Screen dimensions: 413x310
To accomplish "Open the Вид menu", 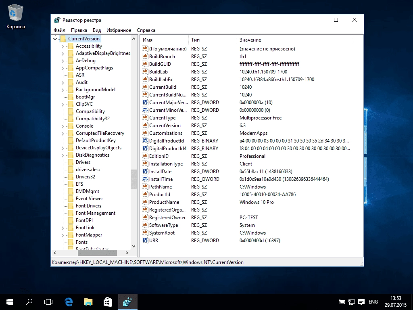I will click(97, 30).
